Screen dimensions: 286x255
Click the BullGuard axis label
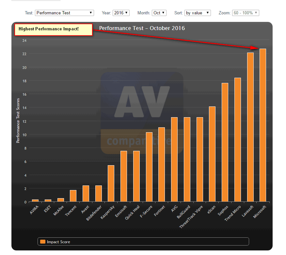click(183, 212)
